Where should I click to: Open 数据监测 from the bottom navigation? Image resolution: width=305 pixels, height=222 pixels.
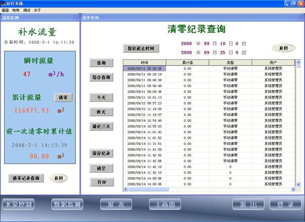pos(67,205)
